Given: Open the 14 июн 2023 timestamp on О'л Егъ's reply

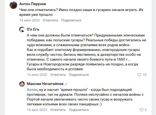Looking at the screenshot, I should point(37,75).
